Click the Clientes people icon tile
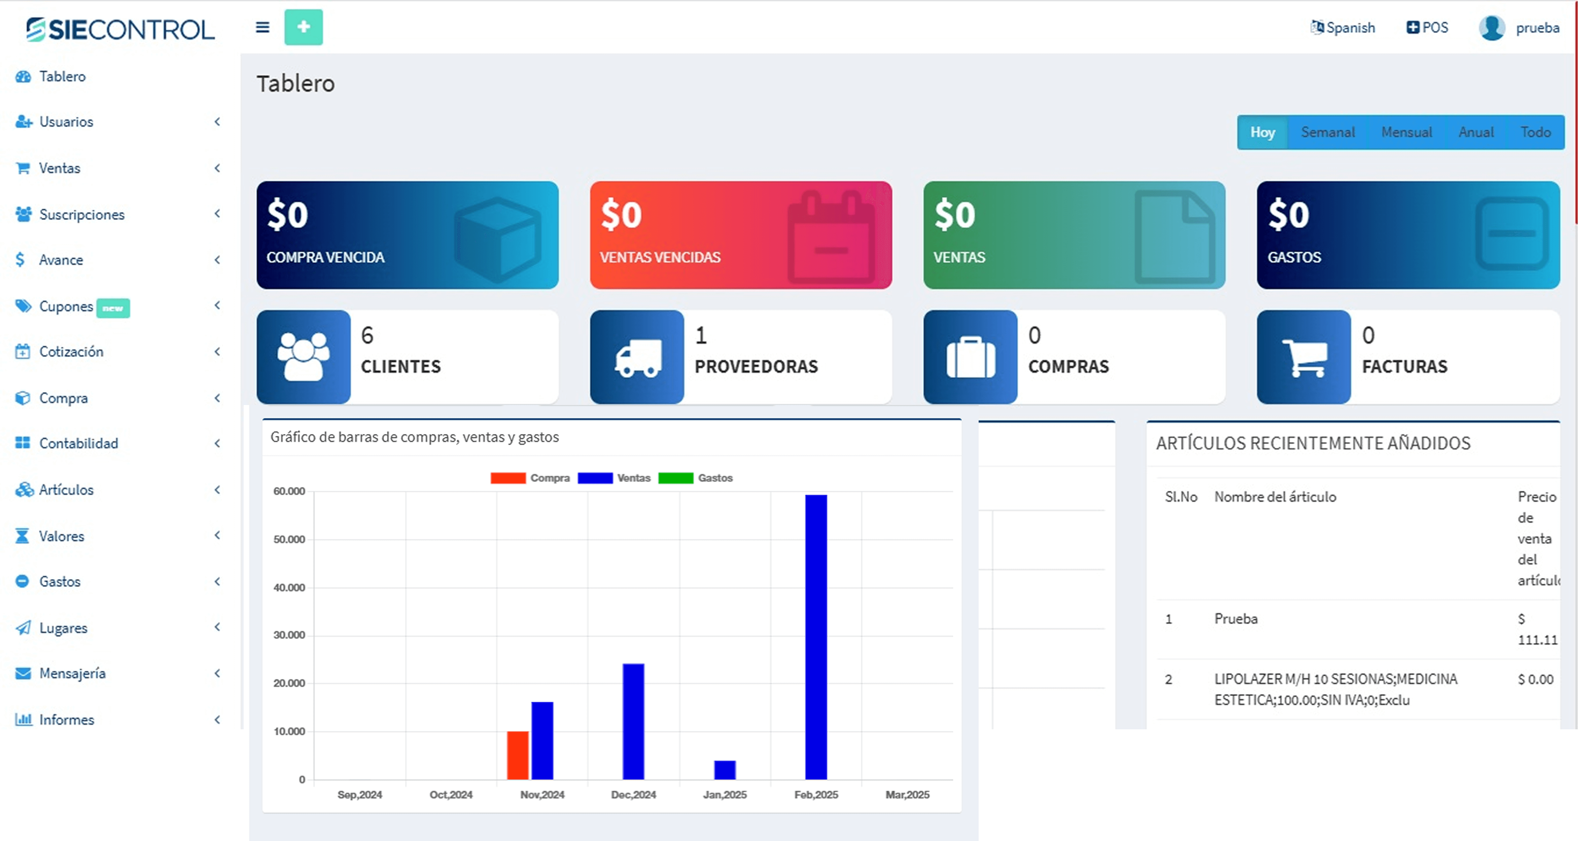Viewport: 1578px width, 841px height. [x=303, y=357]
